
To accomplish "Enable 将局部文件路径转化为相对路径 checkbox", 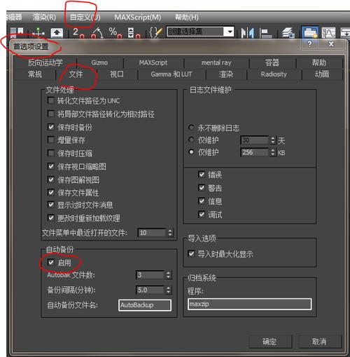I will click(50, 114).
